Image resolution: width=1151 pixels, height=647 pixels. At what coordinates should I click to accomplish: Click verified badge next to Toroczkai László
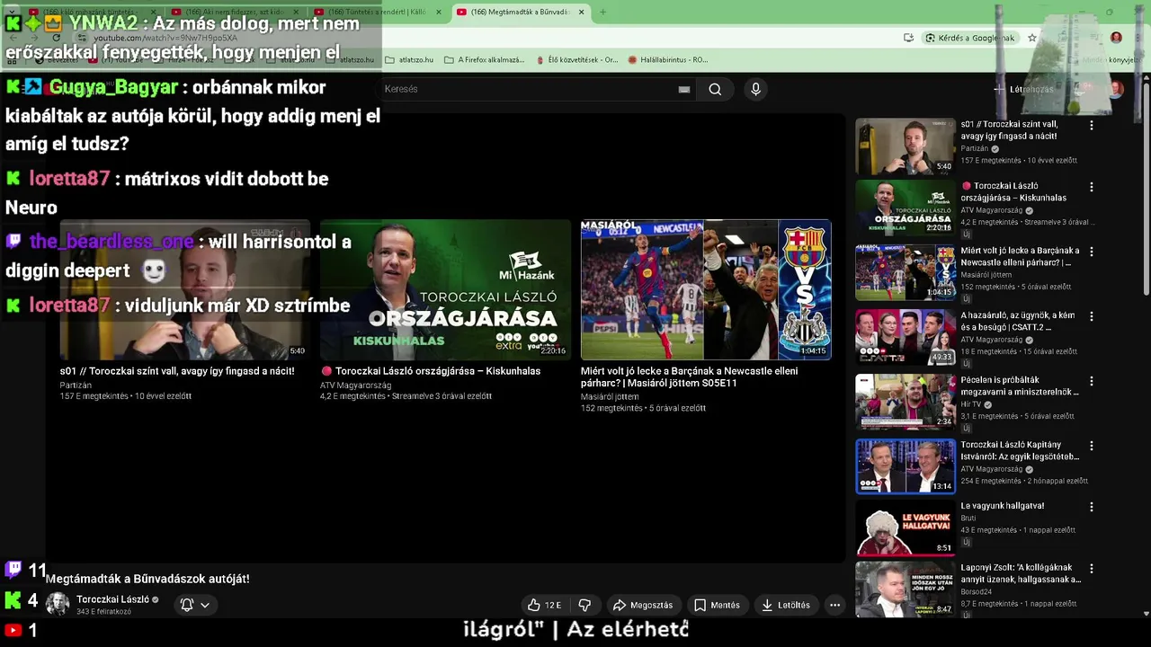point(156,599)
